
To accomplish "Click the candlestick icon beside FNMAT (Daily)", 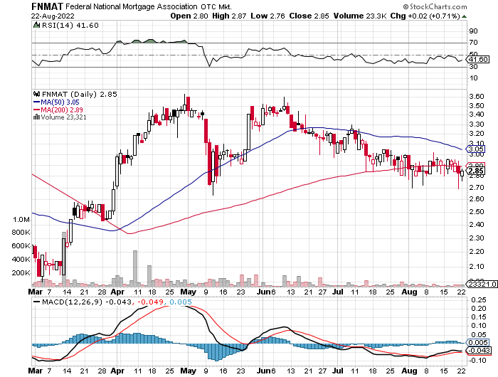I will click(37, 94).
